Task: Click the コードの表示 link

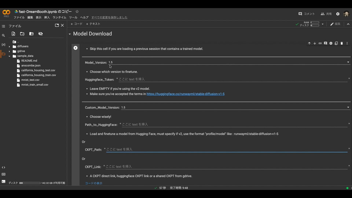Action: tap(94, 183)
